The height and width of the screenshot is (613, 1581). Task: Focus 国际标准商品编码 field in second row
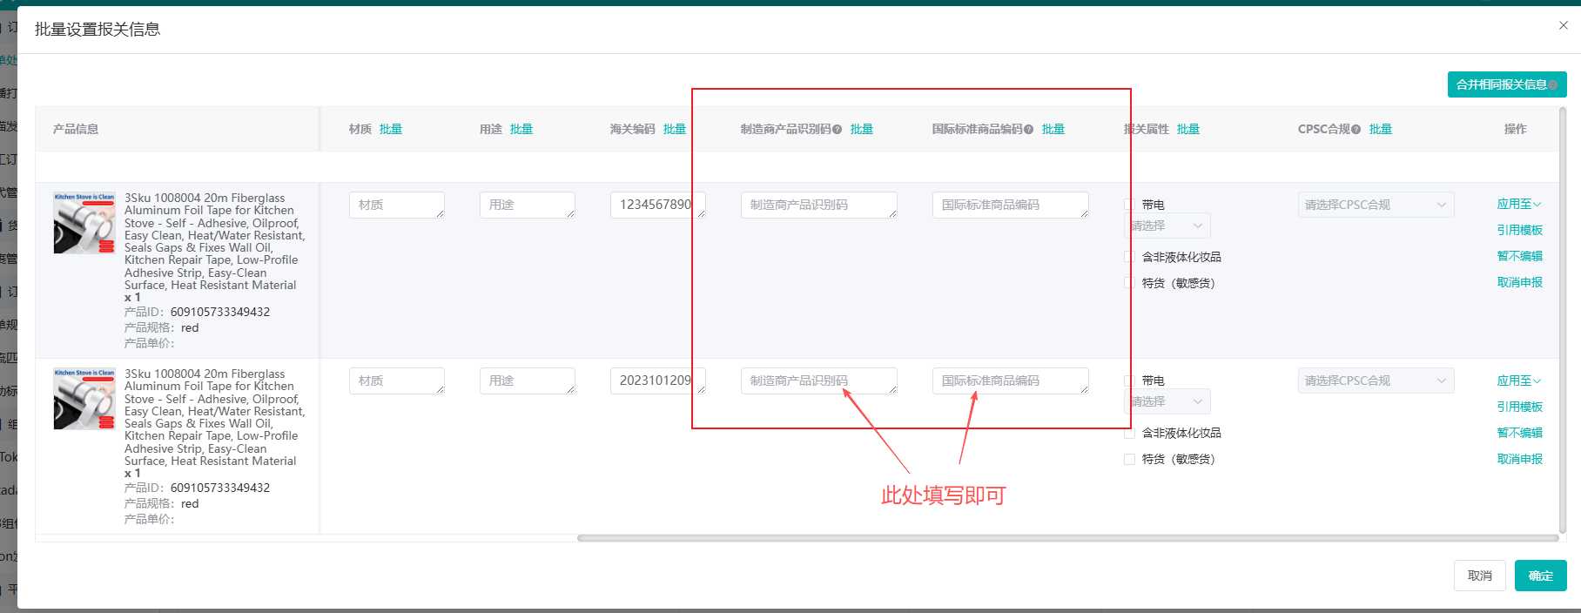1011,381
